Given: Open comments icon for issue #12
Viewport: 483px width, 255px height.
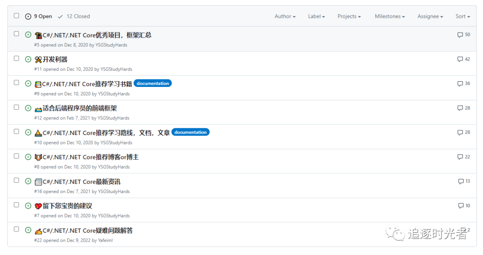Looking at the screenshot, I should [460, 108].
